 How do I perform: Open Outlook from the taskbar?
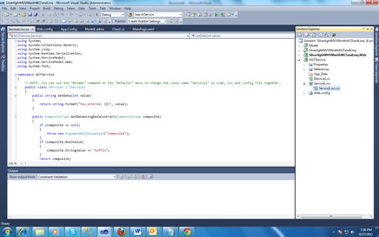click(154, 232)
